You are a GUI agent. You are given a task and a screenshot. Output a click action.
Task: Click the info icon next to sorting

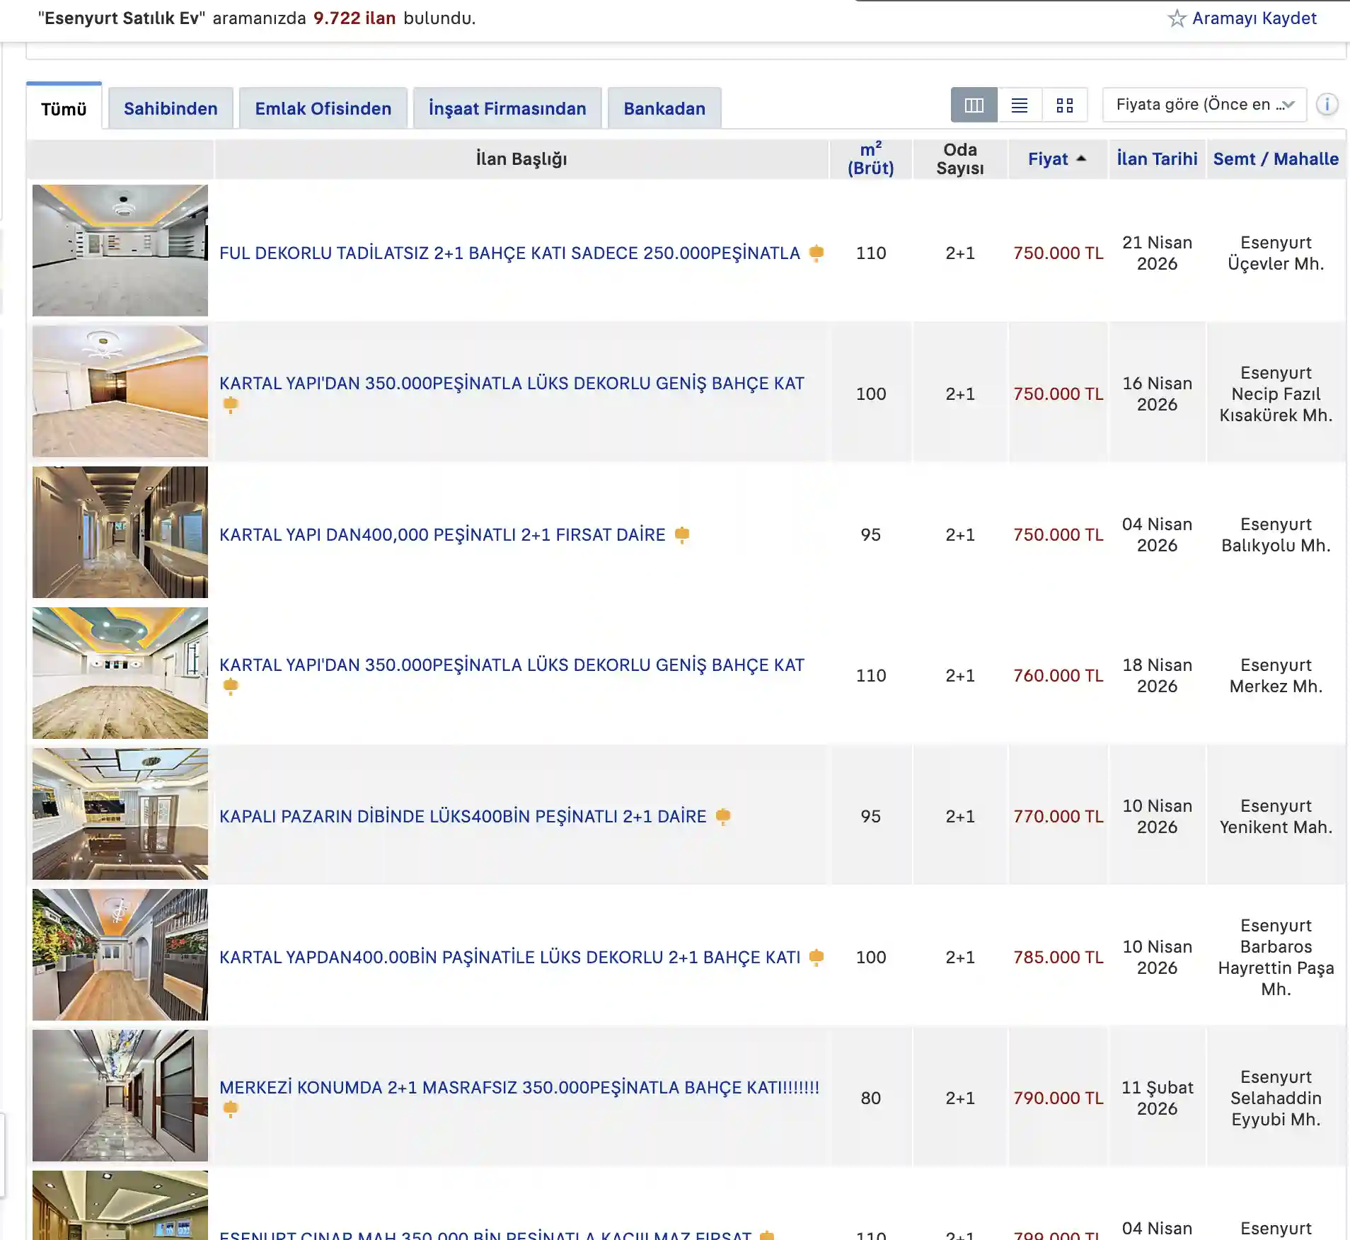[1327, 105]
